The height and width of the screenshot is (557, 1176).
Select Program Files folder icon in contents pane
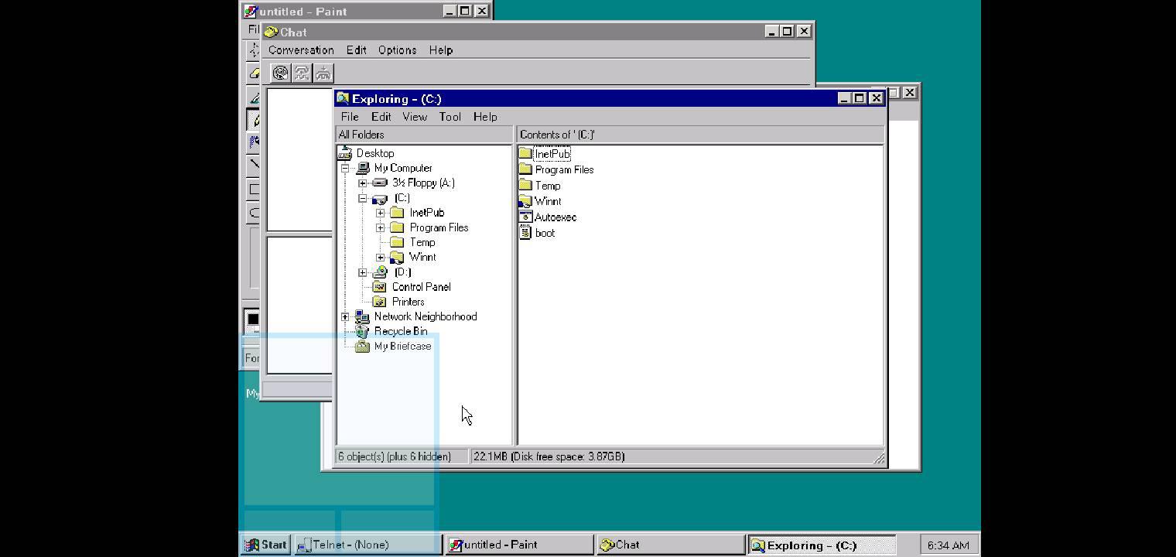click(526, 169)
